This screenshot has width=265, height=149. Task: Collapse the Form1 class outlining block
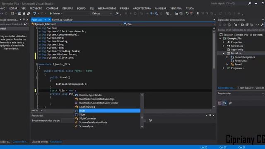click(x=37, y=71)
